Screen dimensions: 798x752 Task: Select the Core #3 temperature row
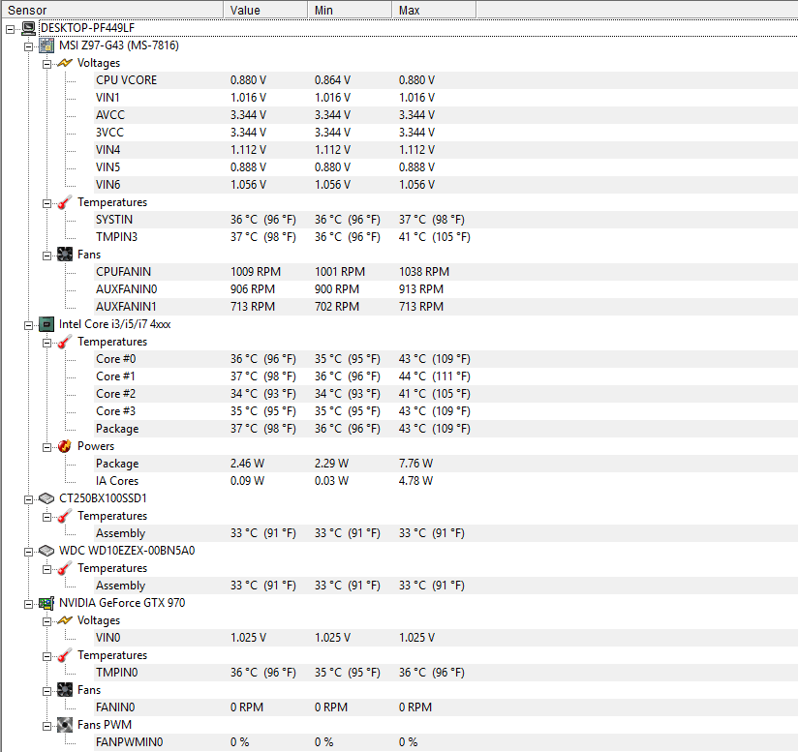(445, 411)
